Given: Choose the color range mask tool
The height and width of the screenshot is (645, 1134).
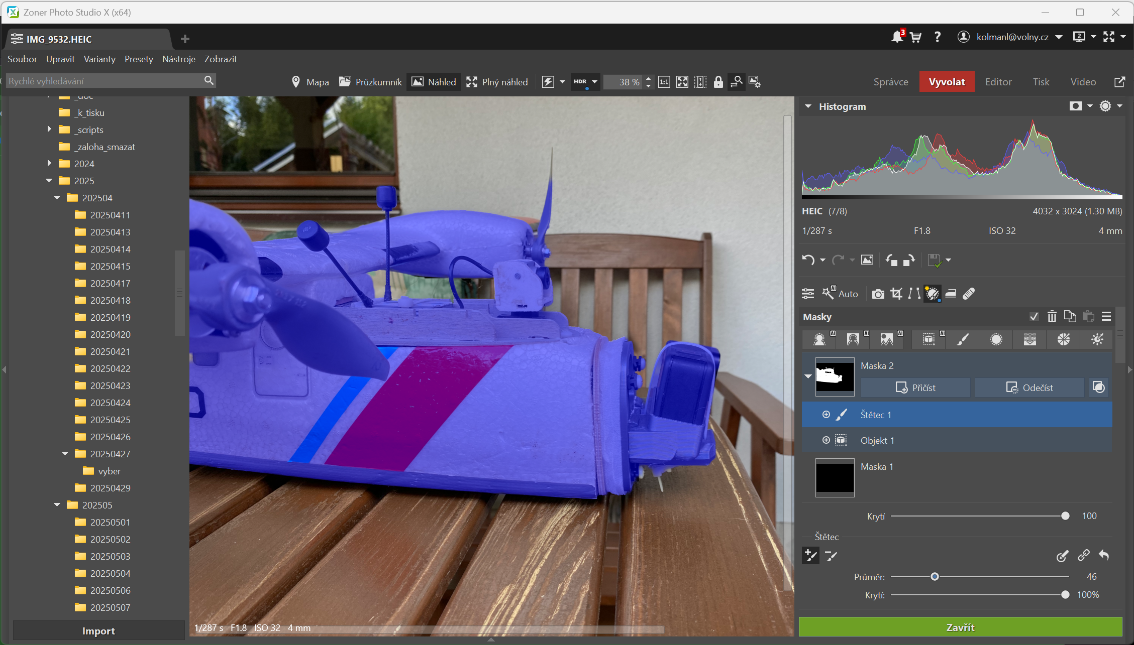Looking at the screenshot, I should tap(1063, 340).
